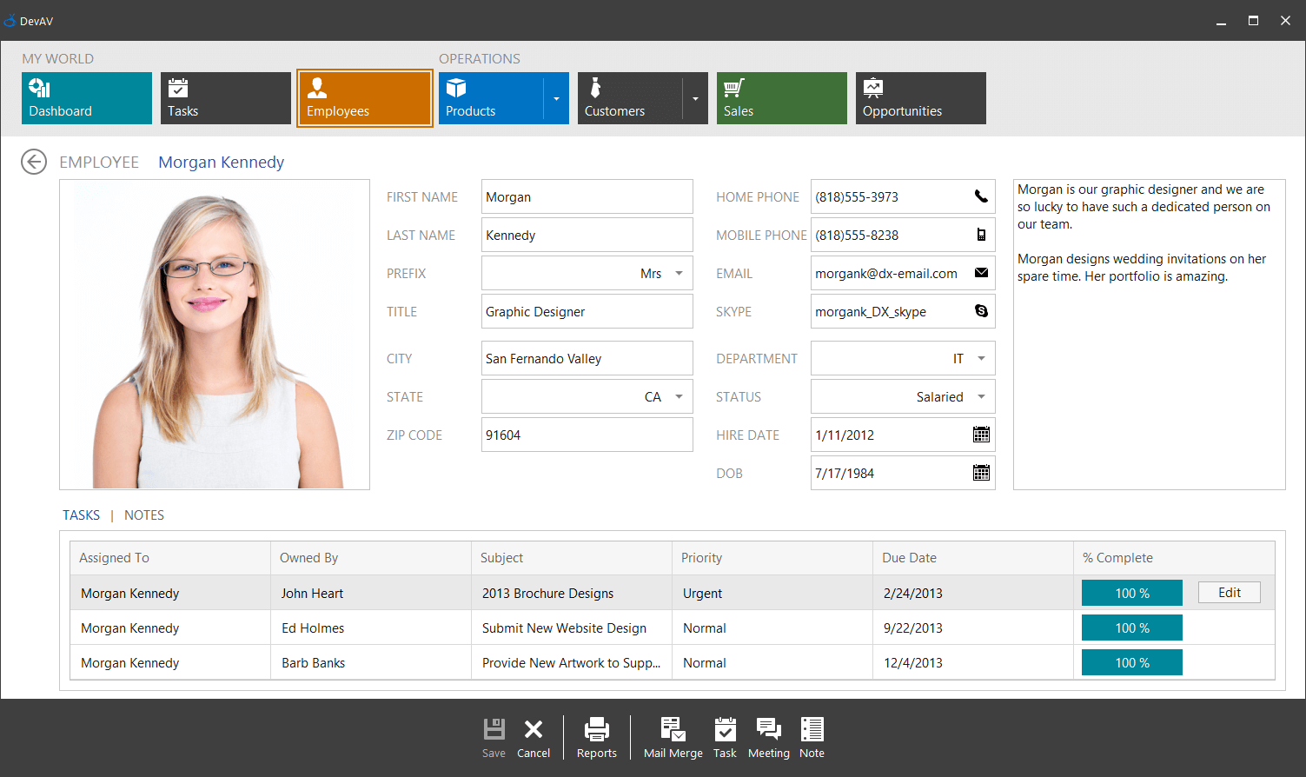The height and width of the screenshot is (777, 1306).
Task: Open the Products tile dropdown arrow
Action: pyautogui.click(x=557, y=98)
